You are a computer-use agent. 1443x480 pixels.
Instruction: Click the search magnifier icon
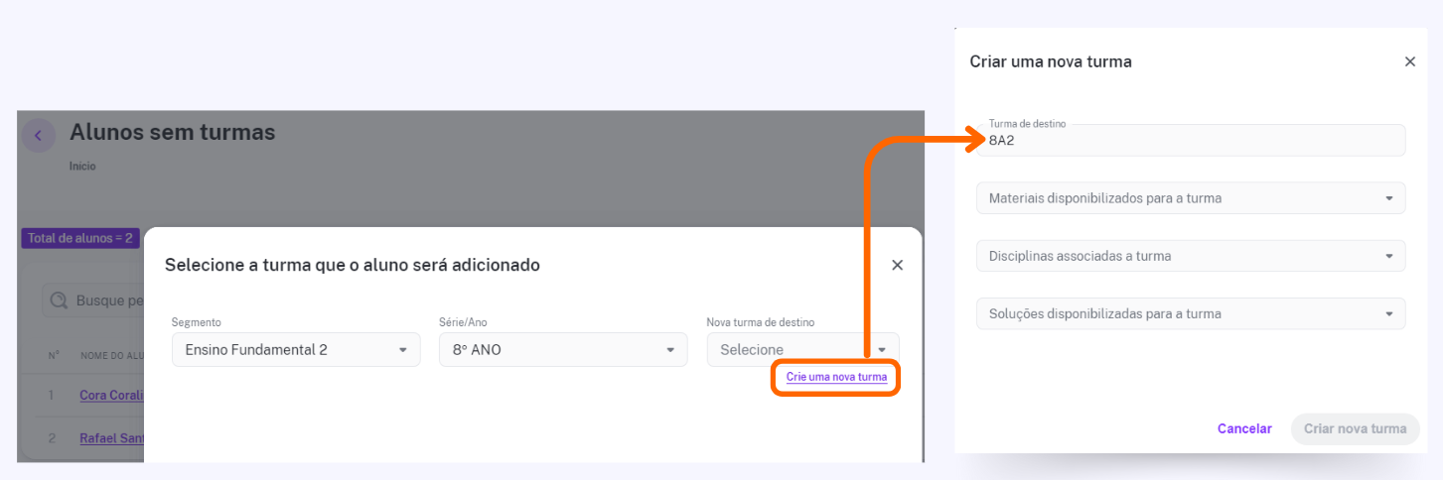(x=59, y=300)
